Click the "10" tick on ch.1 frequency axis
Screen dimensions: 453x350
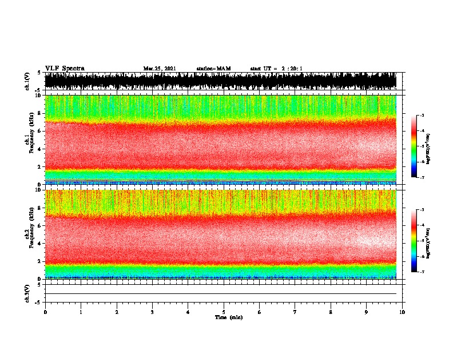39,96
